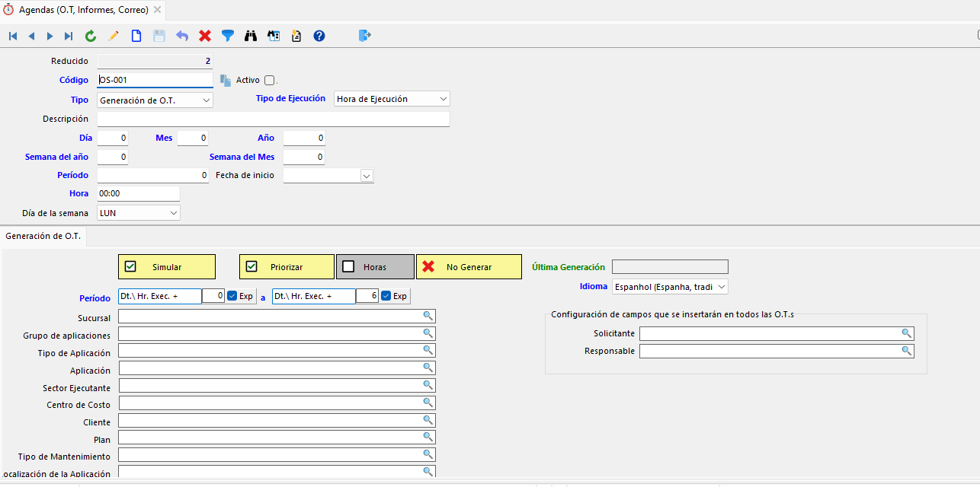Select the Agendas (O.T, Informes, Correo) tab
The image size is (980, 487).
(x=84, y=10)
